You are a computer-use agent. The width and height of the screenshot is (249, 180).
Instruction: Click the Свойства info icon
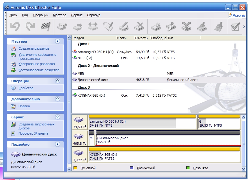(x=13, y=88)
